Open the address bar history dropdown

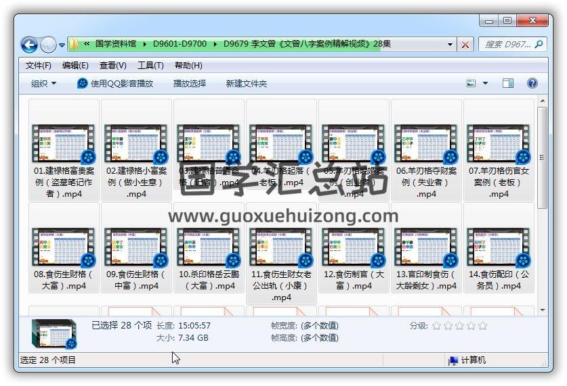point(450,45)
